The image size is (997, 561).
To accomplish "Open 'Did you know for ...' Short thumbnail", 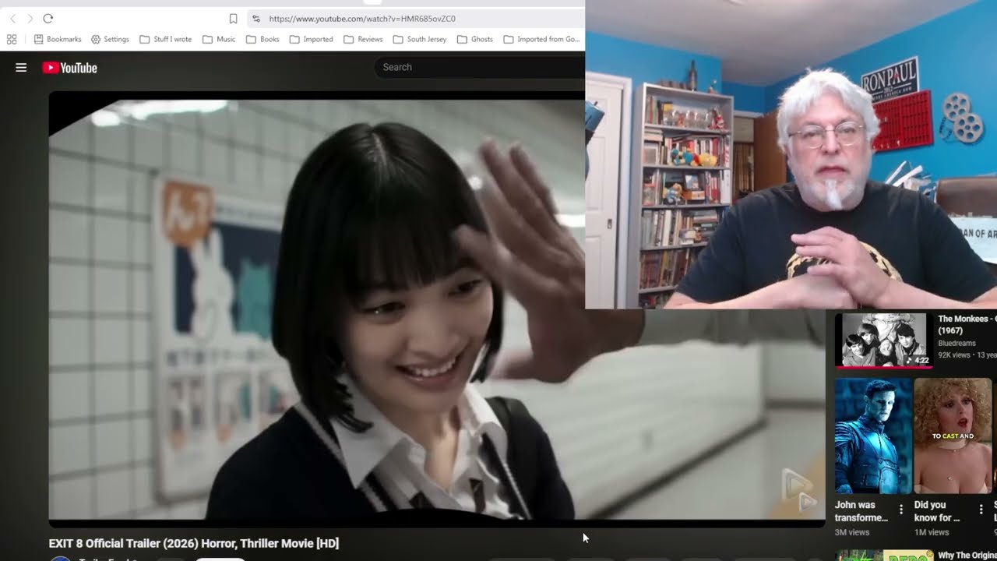I will 952,436.
